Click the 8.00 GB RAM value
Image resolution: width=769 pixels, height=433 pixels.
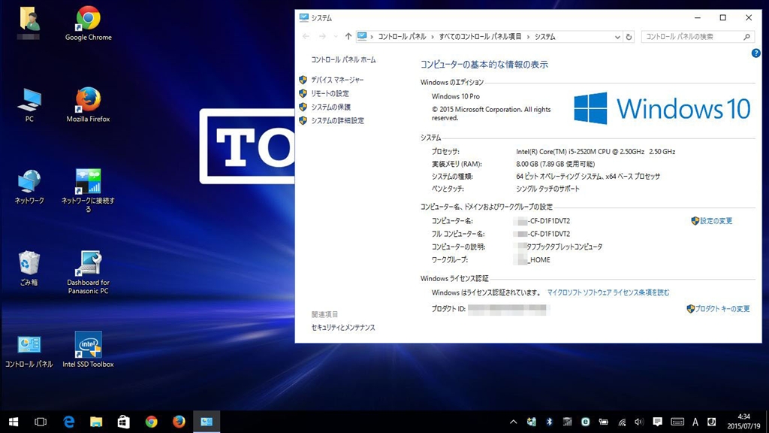(555, 164)
